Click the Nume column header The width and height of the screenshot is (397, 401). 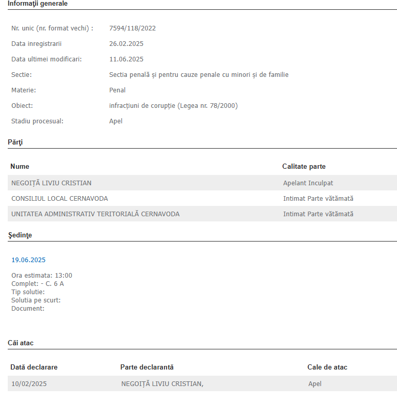coord(20,167)
